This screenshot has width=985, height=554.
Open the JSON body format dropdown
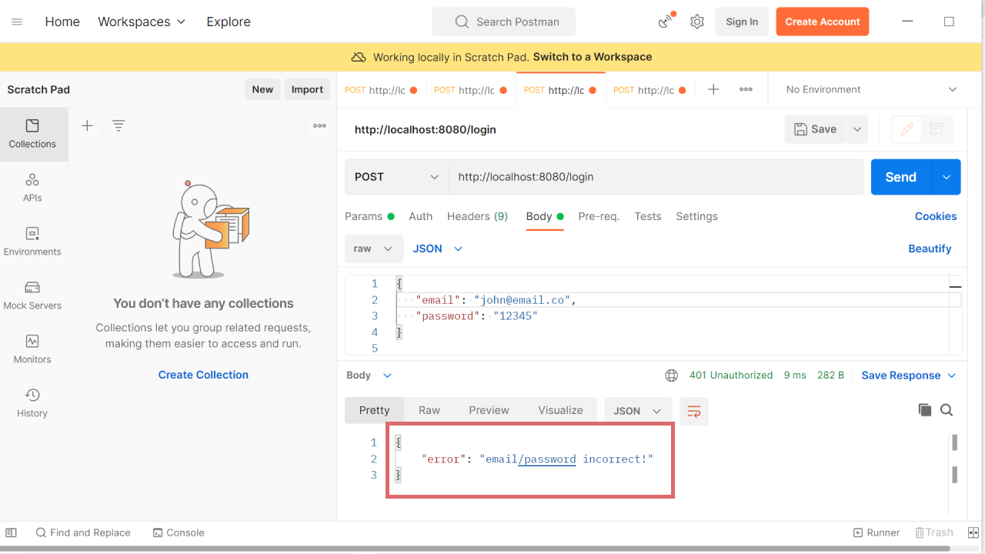[436, 249]
